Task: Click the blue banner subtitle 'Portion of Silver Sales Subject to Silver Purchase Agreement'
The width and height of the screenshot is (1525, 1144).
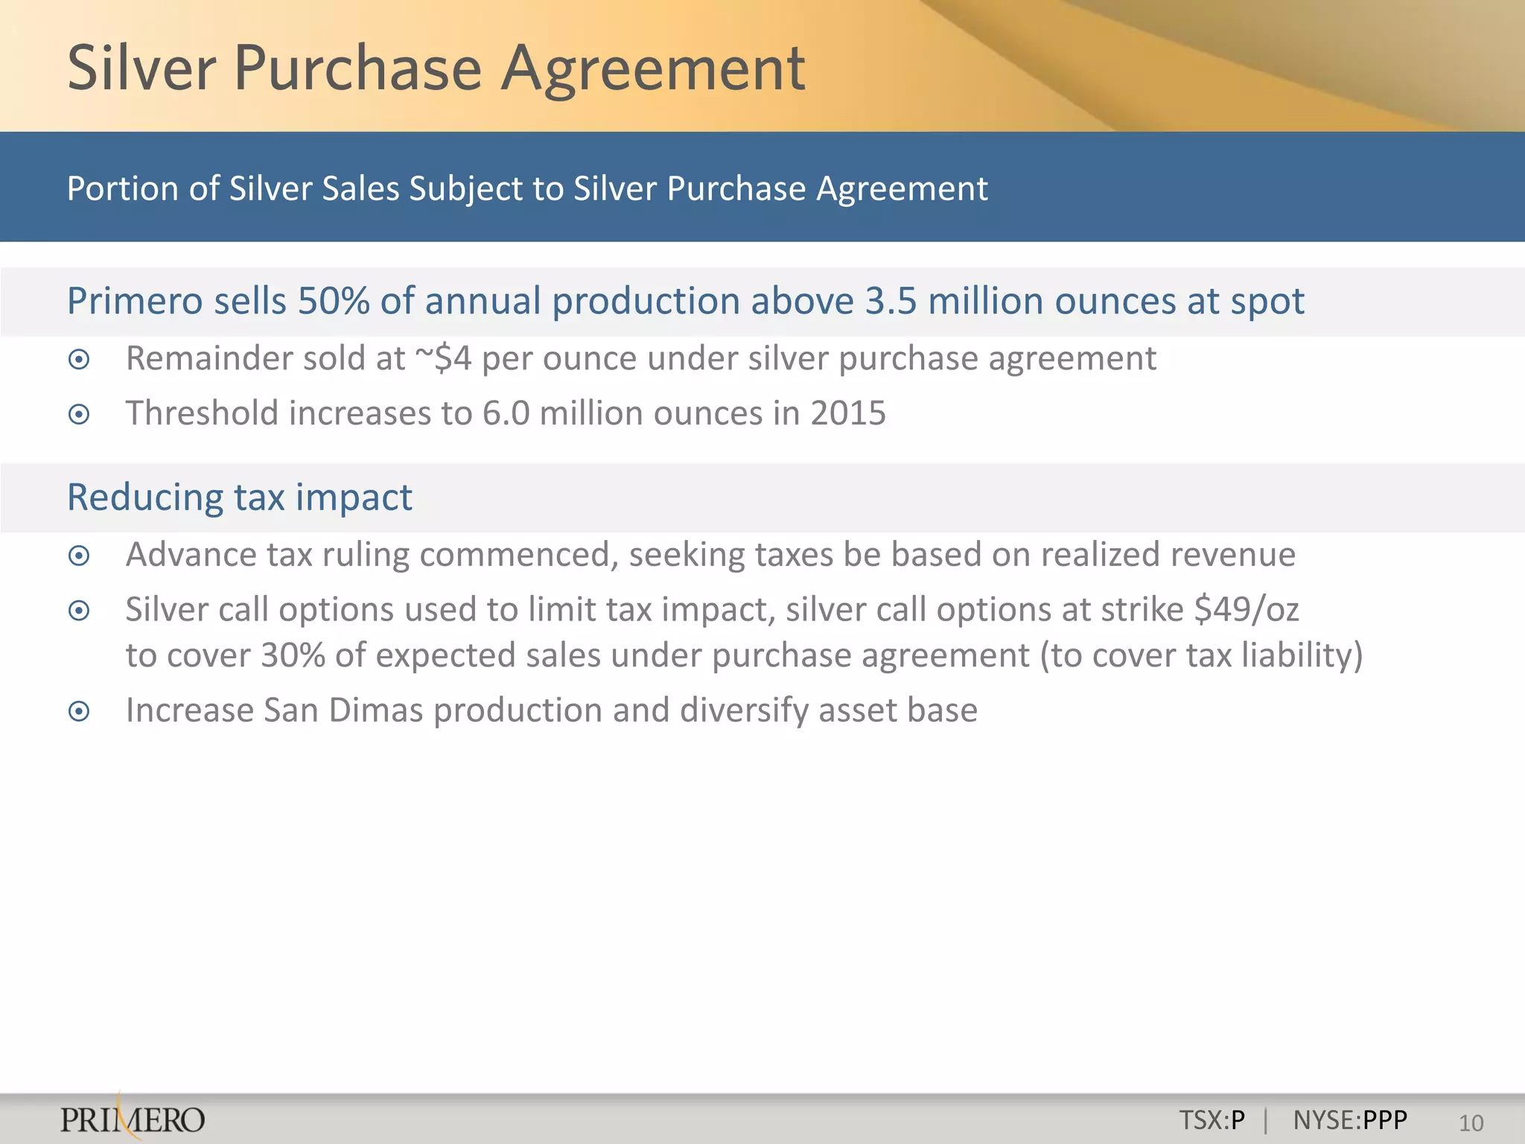Action: pos(527,188)
